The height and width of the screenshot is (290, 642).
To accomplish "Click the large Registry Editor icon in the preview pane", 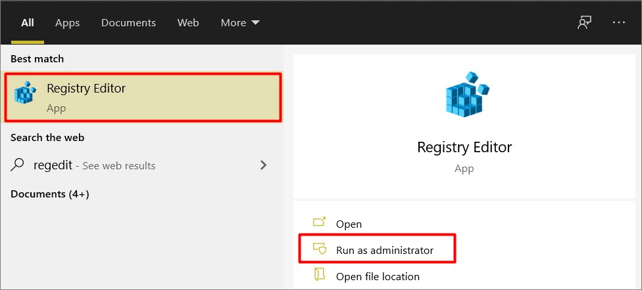I will 467,94.
